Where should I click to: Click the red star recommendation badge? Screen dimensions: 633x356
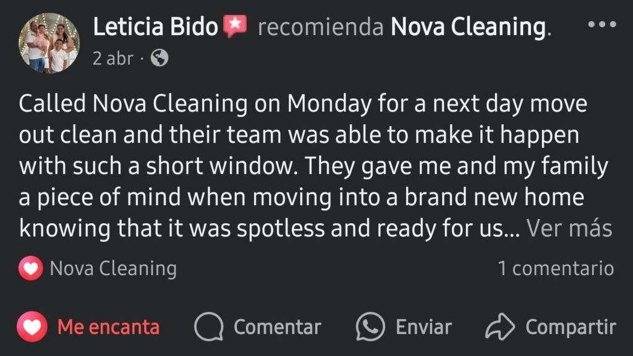click(x=234, y=27)
